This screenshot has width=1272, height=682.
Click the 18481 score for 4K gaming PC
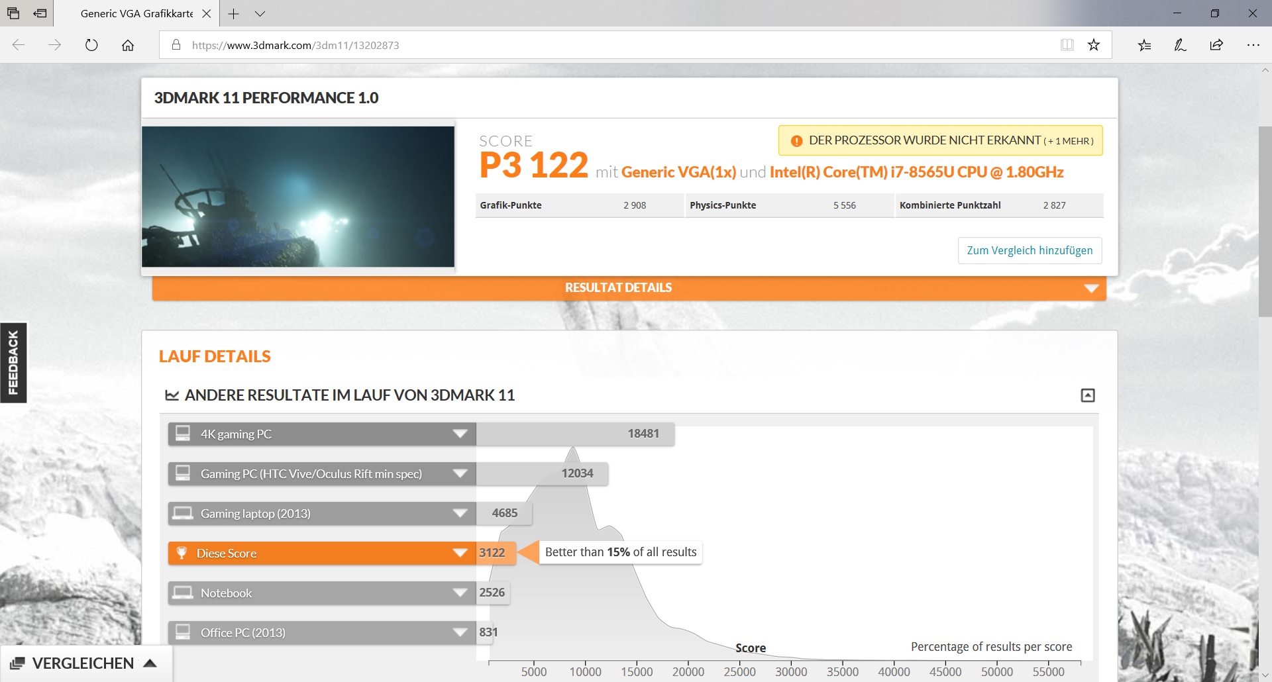[643, 434]
